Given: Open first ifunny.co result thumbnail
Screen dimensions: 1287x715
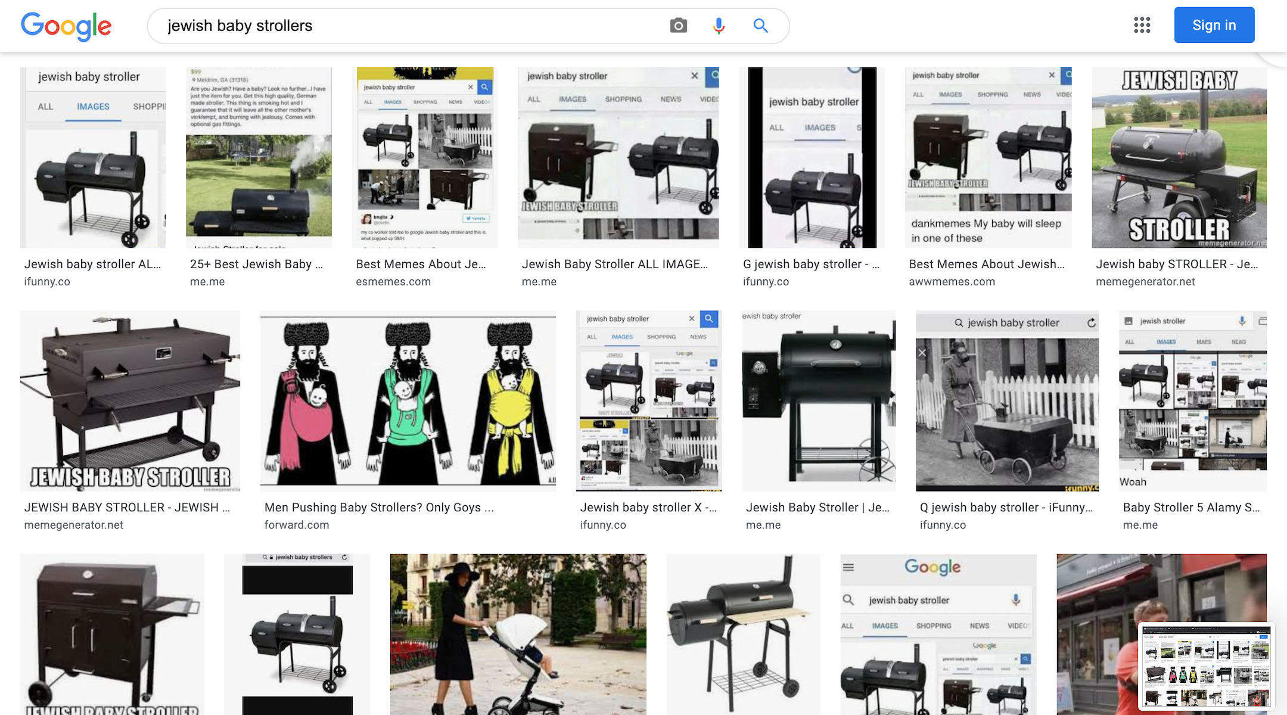Looking at the screenshot, I should coord(93,157).
